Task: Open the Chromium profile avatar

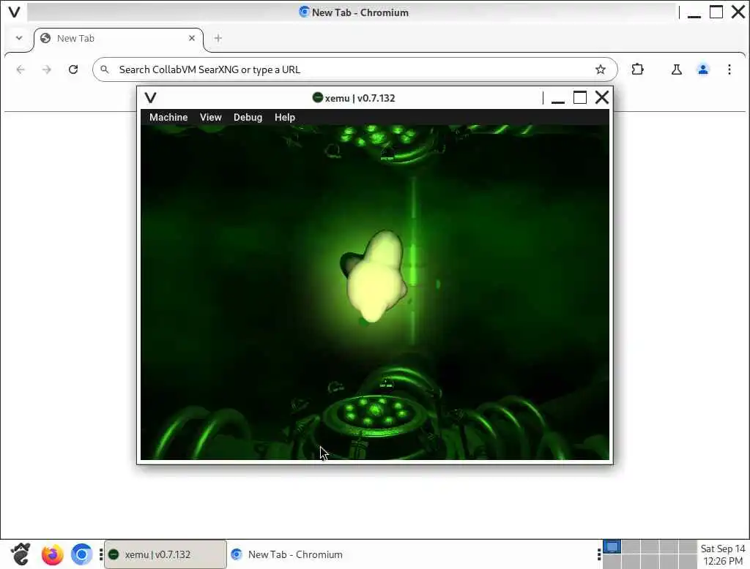Action: pyautogui.click(x=702, y=69)
